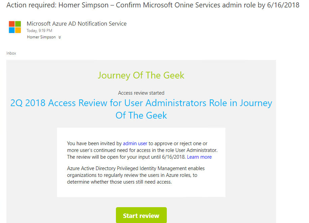Screen dimensions: 309x223
Task: Click 'determine whether those users still need access'
Action: (119, 182)
